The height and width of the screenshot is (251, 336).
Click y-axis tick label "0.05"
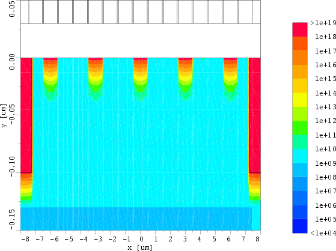12,9
